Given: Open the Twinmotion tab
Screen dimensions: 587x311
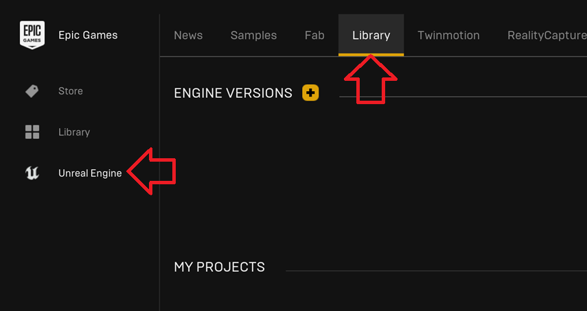Looking at the screenshot, I should coord(448,35).
